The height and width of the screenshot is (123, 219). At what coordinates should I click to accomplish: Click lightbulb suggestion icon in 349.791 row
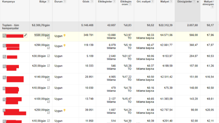pyautogui.click(x=65, y=36)
